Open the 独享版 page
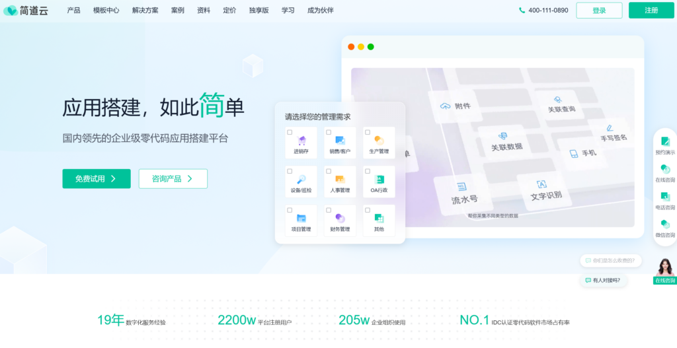This screenshot has height=348, width=677. coord(259,11)
